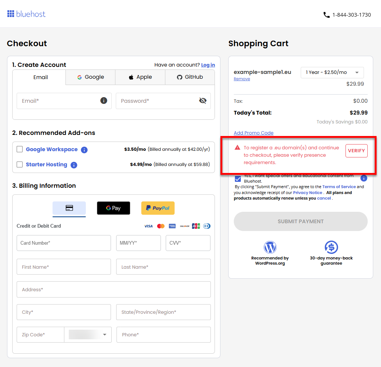Click Add Promo Code link

(253, 133)
